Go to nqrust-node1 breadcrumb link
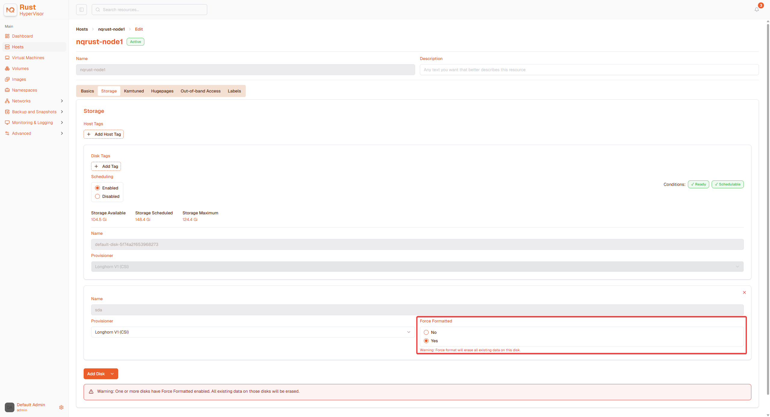This screenshot has height=417, width=770. (x=111, y=29)
